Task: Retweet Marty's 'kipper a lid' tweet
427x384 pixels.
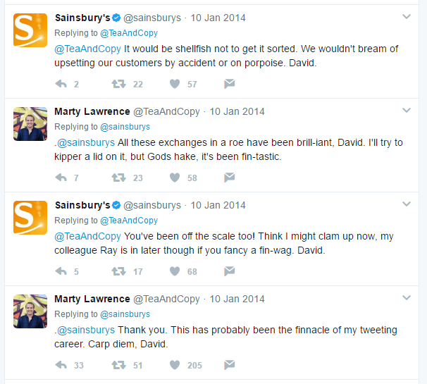Action: click(x=119, y=178)
